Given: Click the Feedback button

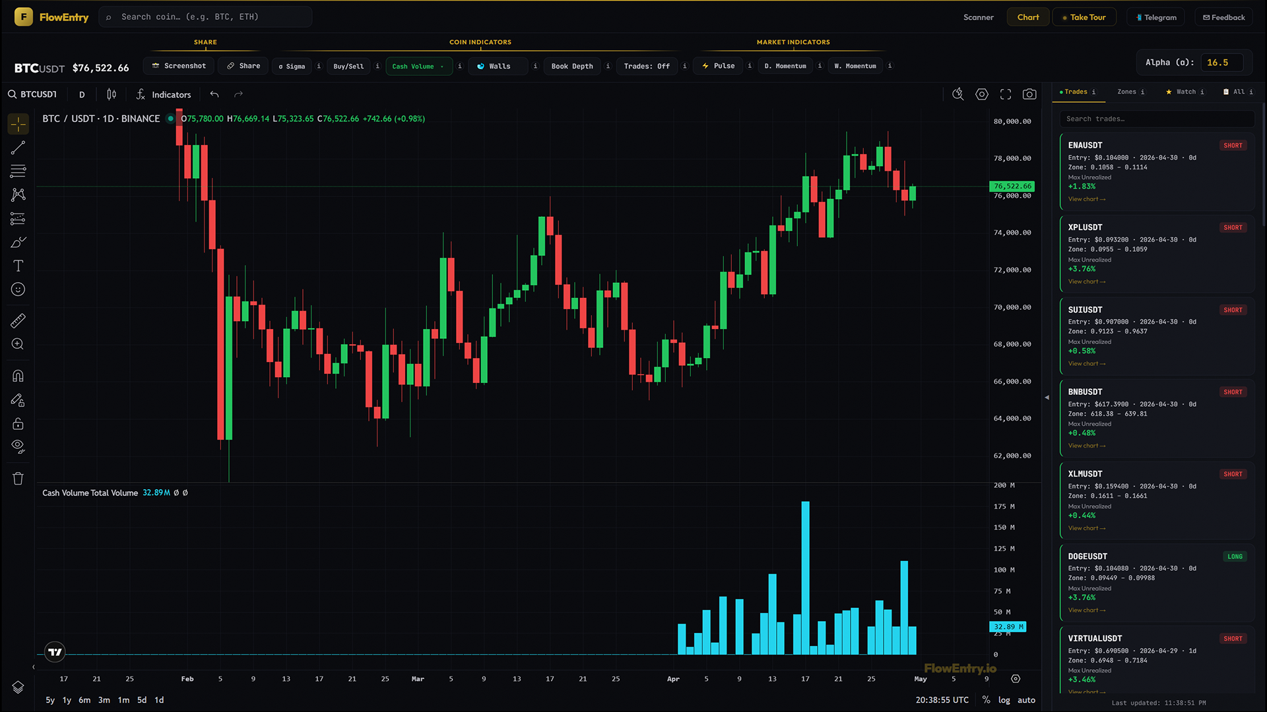Looking at the screenshot, I should point(1224,17).
